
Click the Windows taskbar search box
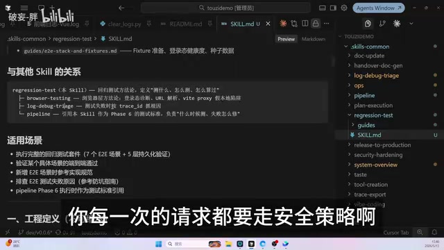(194, 244)
